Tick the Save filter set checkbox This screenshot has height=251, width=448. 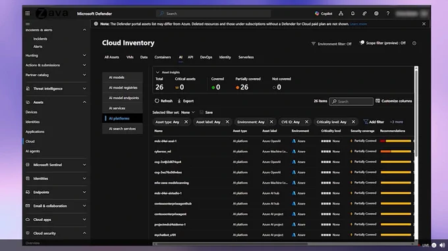pos(202,112)
